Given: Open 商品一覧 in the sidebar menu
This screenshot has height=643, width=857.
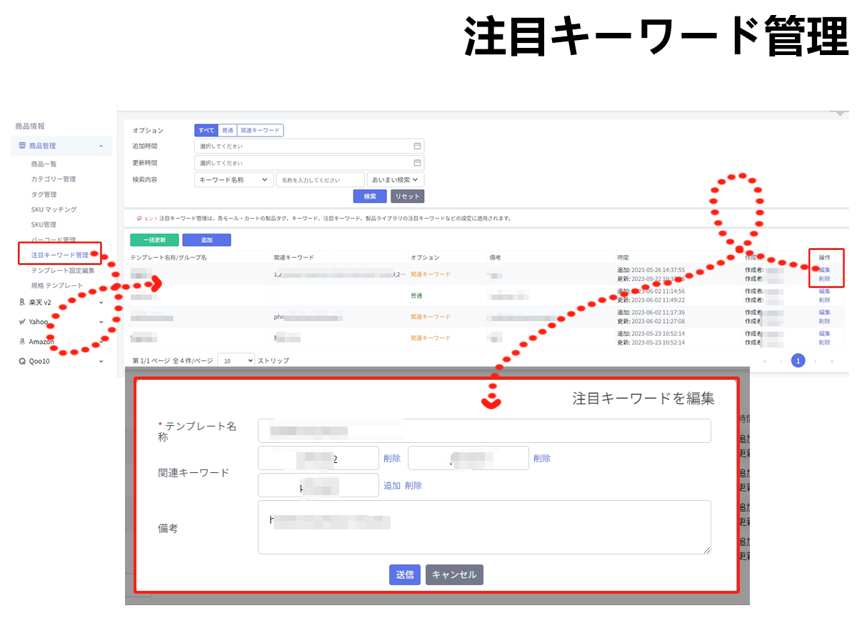Looking at the screenshot, I should pyautogui.click(x=44, y=164).
